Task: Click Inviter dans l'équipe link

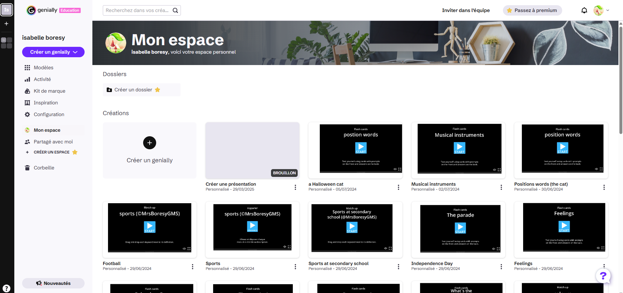Action: pyautogui.click(x=466, y=10)
